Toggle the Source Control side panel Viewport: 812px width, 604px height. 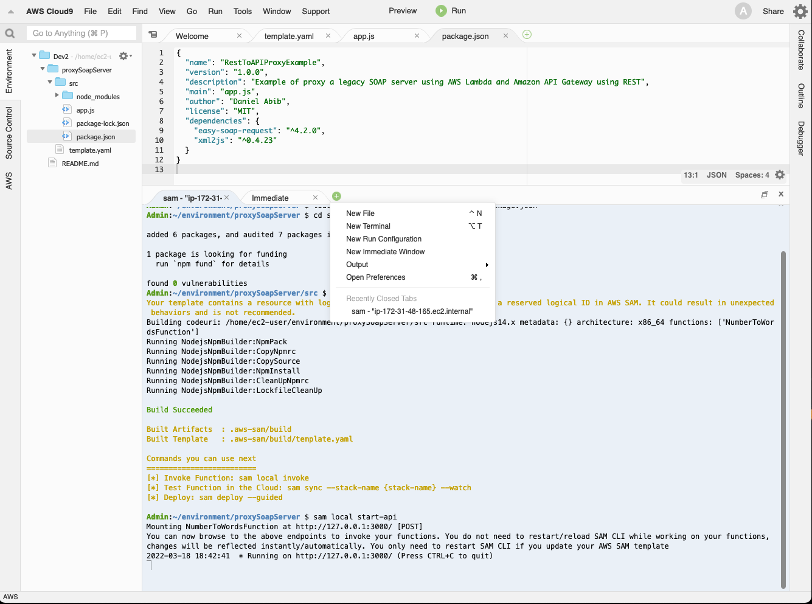pos(9,133)
